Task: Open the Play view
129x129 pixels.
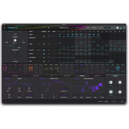Action: (x=88, y=28)
